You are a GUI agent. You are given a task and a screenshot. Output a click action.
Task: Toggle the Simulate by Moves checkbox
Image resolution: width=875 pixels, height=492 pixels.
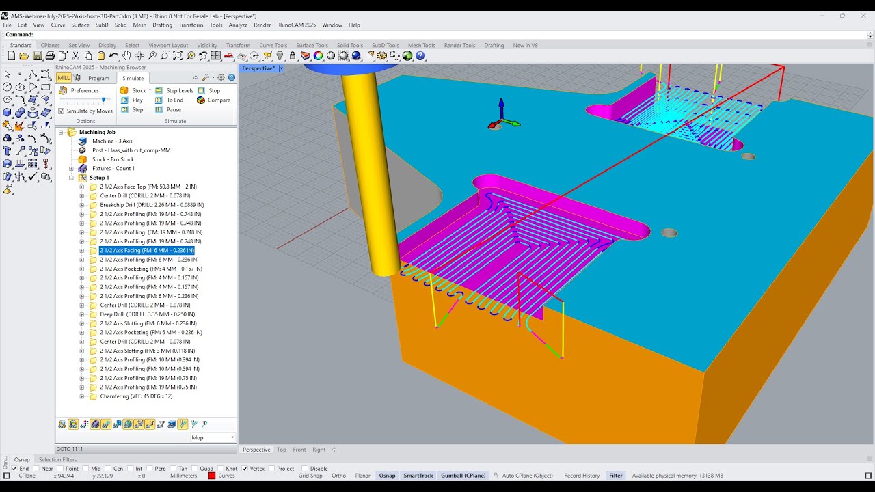[62, 111]
